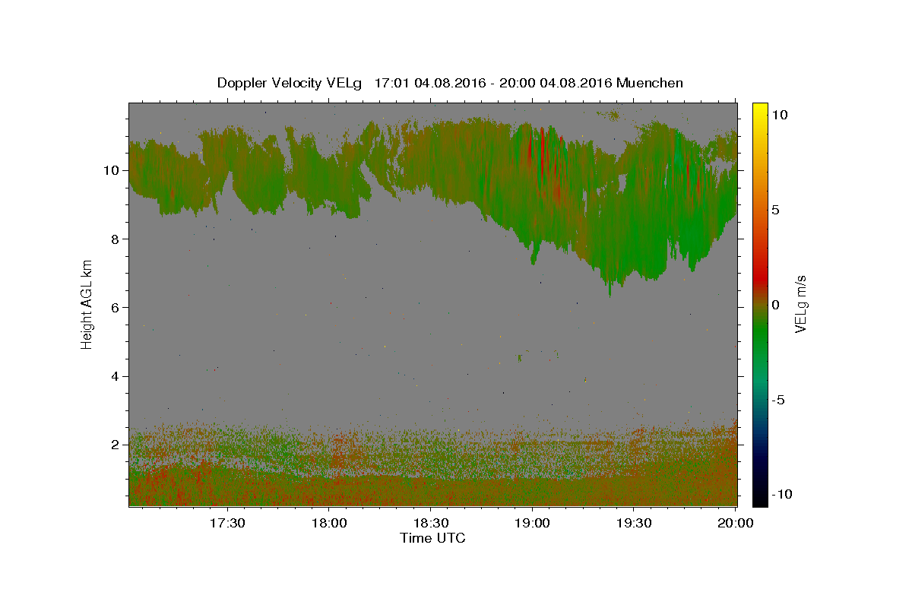Click the colorbar value 0 label
912x608 pixels.
pyautogui.click(x=776, y=305)
